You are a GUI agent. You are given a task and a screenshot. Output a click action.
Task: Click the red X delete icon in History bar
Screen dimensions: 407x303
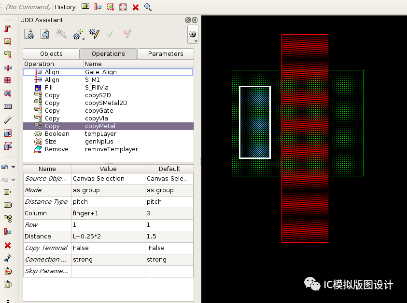click(136, 7)
